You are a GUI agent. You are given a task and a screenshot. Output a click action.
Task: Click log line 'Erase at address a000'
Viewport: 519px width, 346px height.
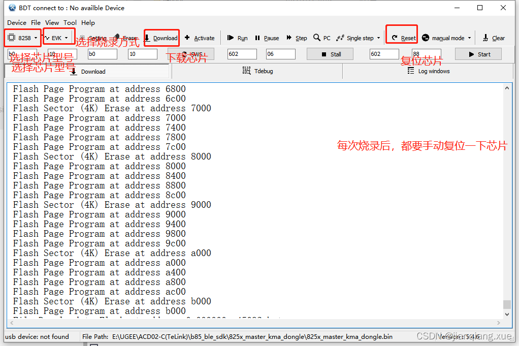click(x=112, y=254)
